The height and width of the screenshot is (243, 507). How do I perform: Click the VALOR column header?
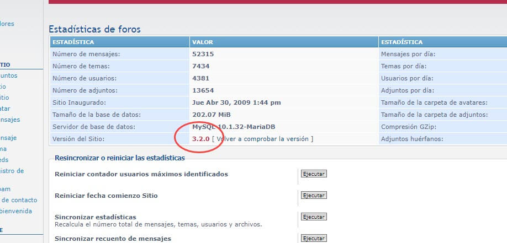click(x=202, y=42)
